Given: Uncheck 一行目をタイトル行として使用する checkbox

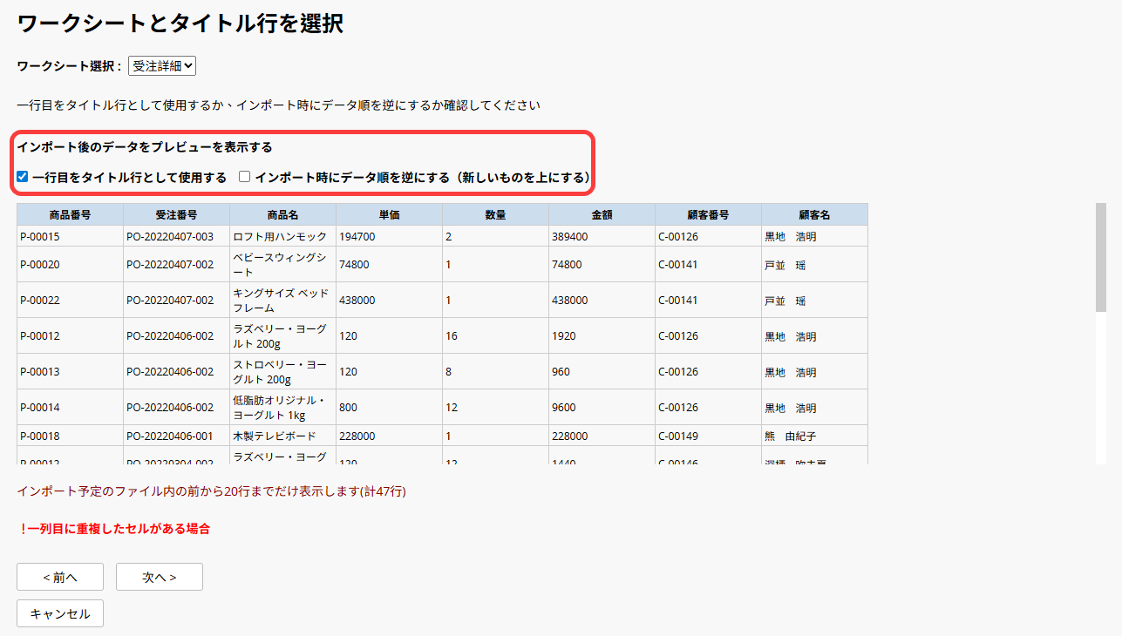Looking at the screenshot, I should pyautogui.click(x=23, y=177).
